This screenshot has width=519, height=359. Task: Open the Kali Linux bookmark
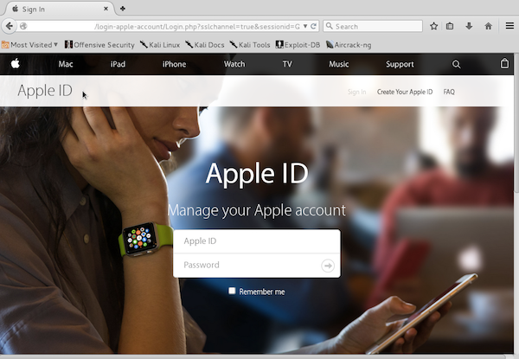pyautogui.click(x=160, y=45)
